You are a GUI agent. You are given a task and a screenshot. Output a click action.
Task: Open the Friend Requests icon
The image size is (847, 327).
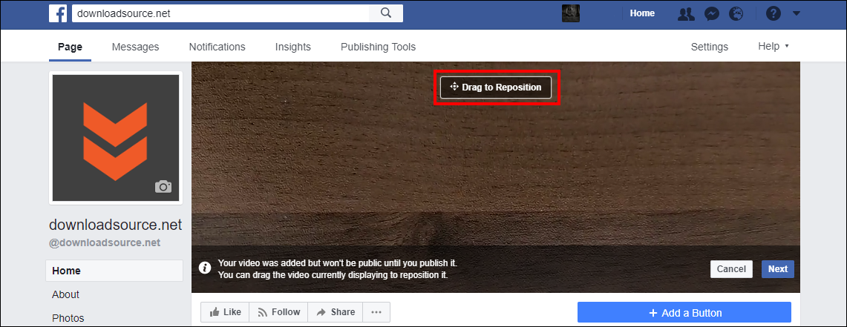(686, 14)
